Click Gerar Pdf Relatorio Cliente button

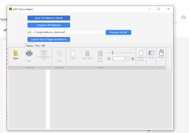click(x=49, y=18)
